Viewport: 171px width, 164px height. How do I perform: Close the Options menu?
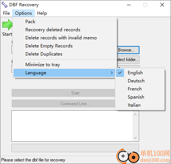(23, 13)
